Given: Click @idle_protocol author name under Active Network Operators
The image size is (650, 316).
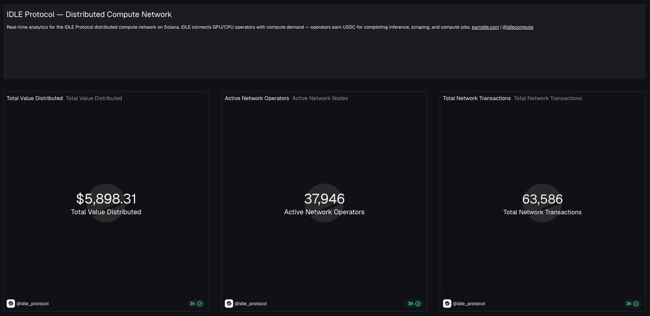Looking at the screenshot, I should tap(251, 304).
